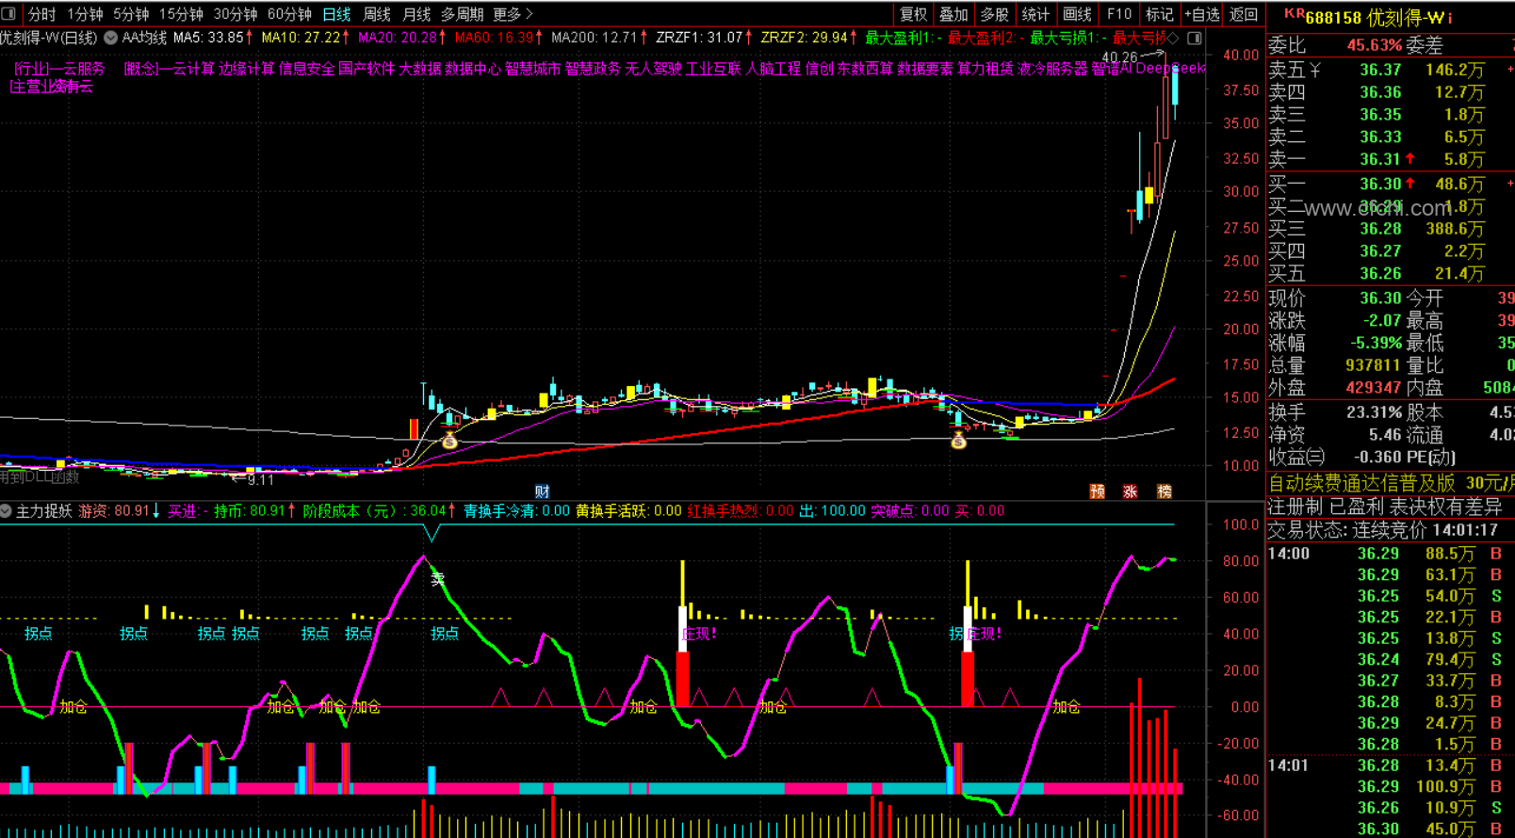Click the diamond icon at chart header right
This screenshot has height=838, width=1515.
click(x=1173, y=38)
